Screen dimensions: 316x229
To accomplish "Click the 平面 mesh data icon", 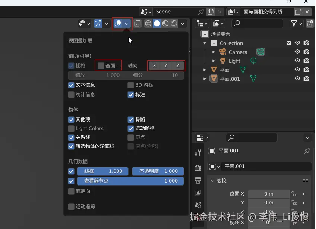I will coord(243,70).
